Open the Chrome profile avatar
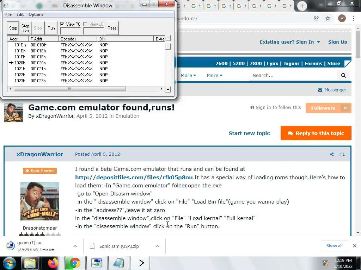Viewport: 361px width, 270px height. [x=342, y=18]
